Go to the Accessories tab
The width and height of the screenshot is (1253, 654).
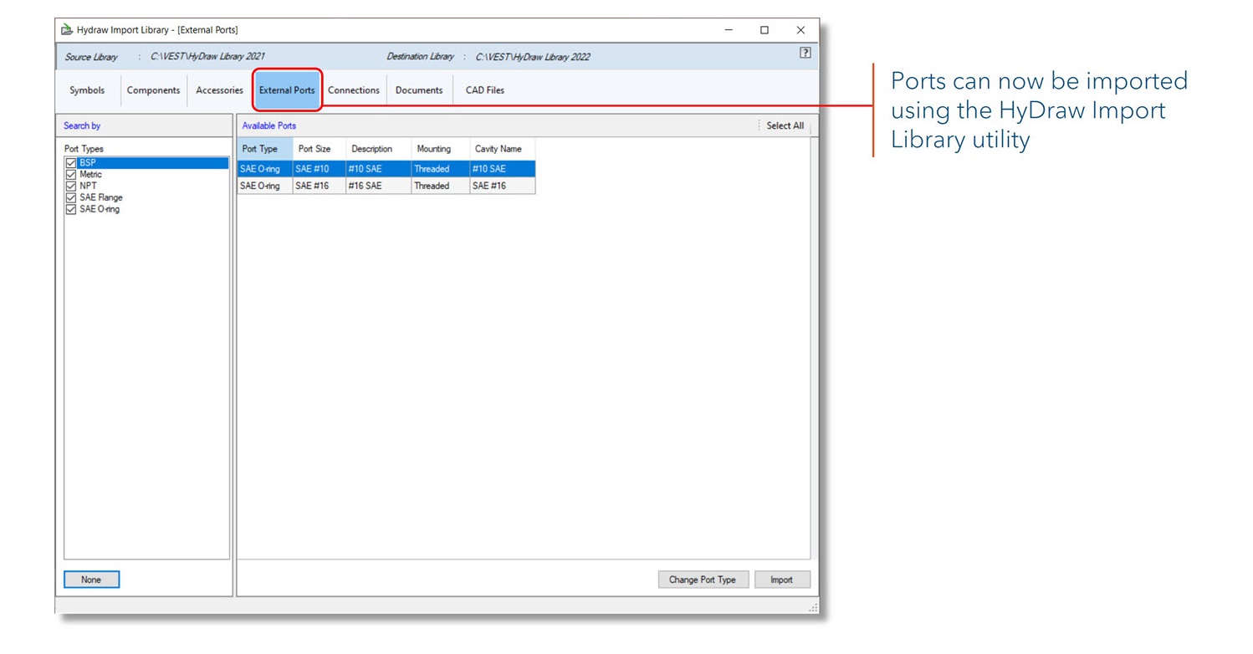(219, 90)
